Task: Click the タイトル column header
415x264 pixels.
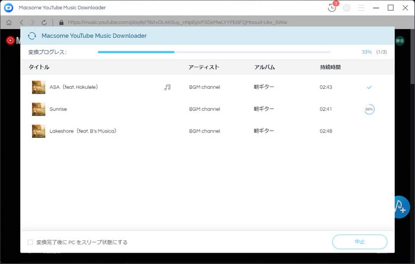Action: point(39,67)
